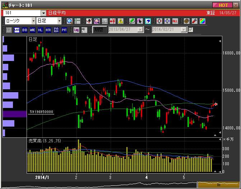Select the PVT indicator button
This screenshot has height=189, width=241.
click(x=64, y=30)
